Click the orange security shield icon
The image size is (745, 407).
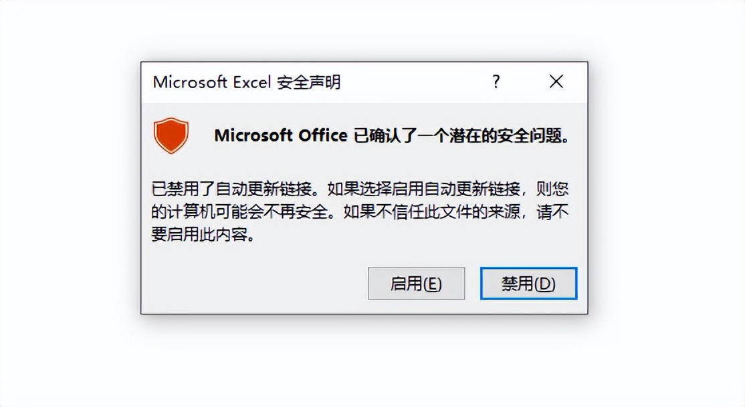pyautogui.click(x=171, y=135)
